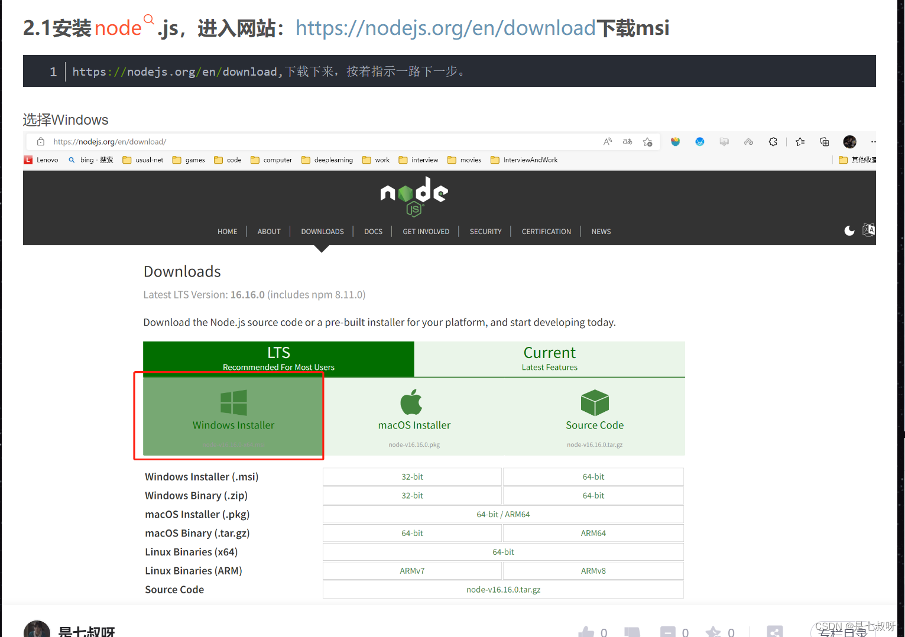Click the search icon next to 'node' in heading
Image resolution: width=905 pixels, height=637 pixels.
(x=149, y=19)
